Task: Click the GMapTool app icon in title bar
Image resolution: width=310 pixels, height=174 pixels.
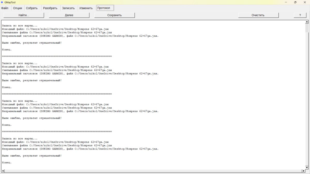Action: click(2, 2)
